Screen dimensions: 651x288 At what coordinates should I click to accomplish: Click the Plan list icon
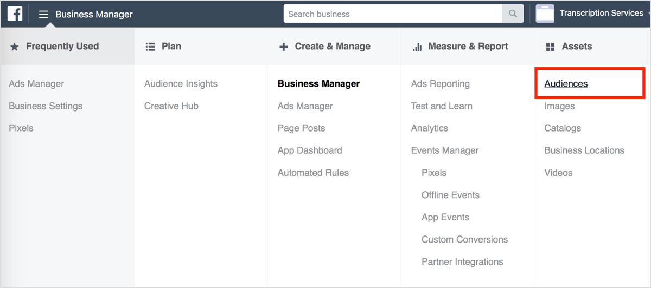pos(150,47)
